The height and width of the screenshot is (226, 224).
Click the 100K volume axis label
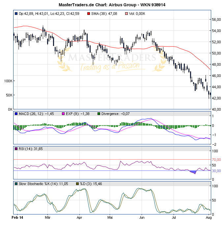[8, 81]
